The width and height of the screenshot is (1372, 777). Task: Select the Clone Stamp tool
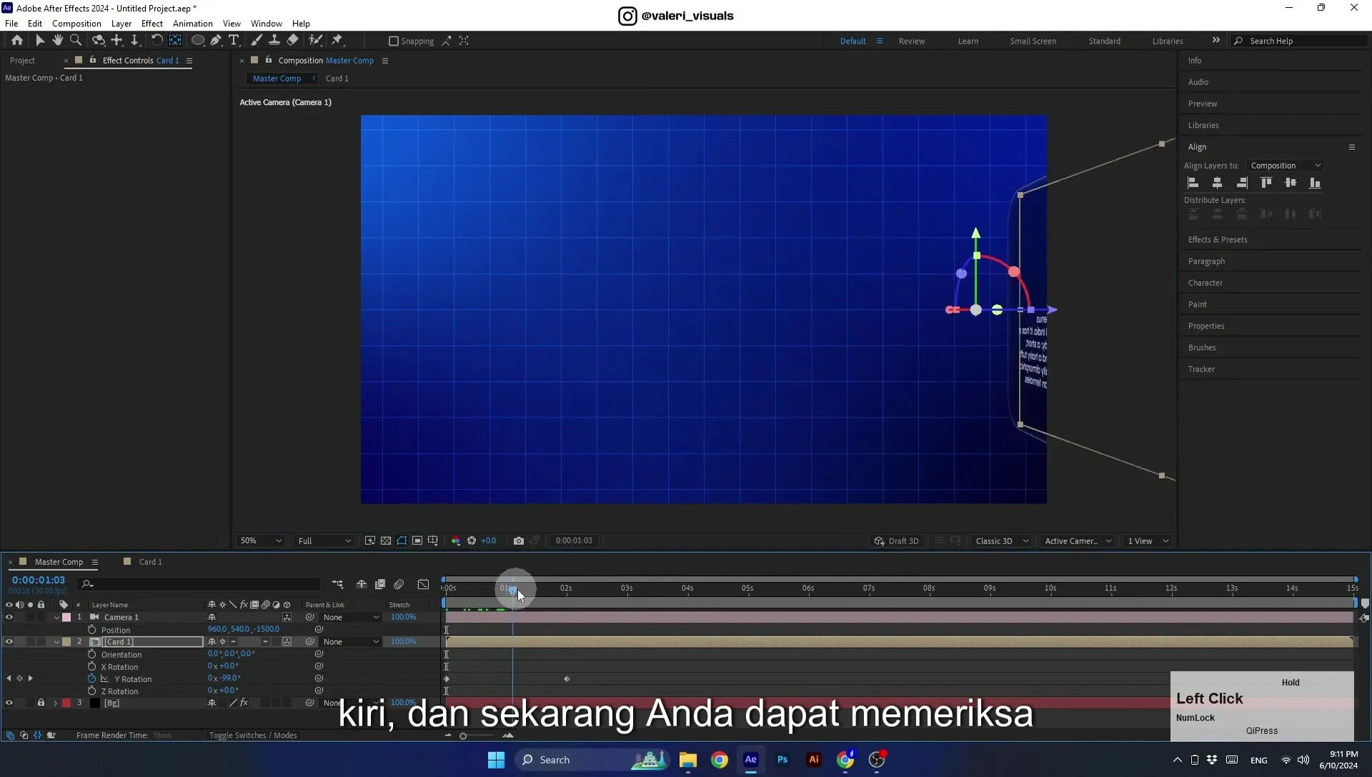point(274,41)
